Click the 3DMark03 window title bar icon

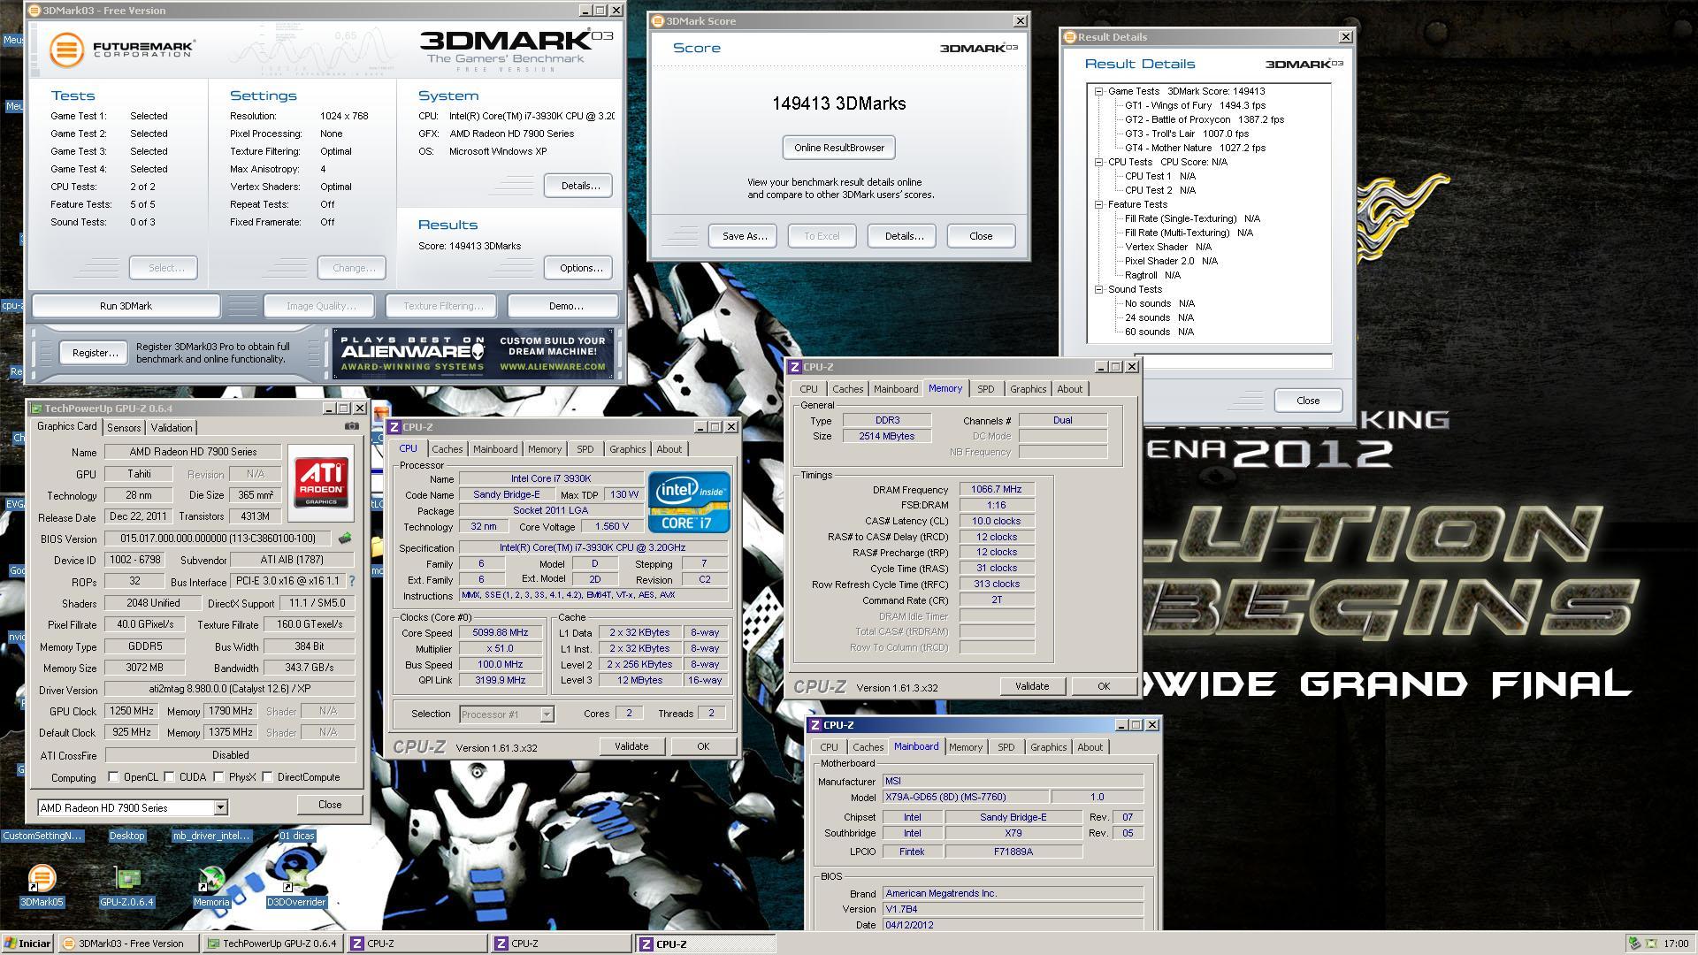pyautogui.click(x=34, y=11)
